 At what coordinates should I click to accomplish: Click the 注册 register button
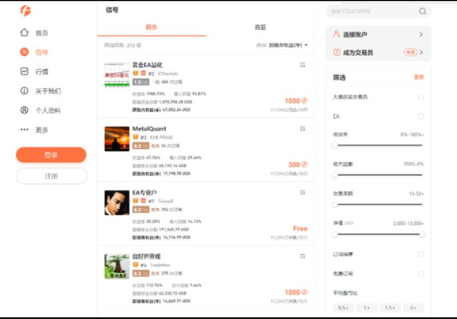[x=51, y=176]
